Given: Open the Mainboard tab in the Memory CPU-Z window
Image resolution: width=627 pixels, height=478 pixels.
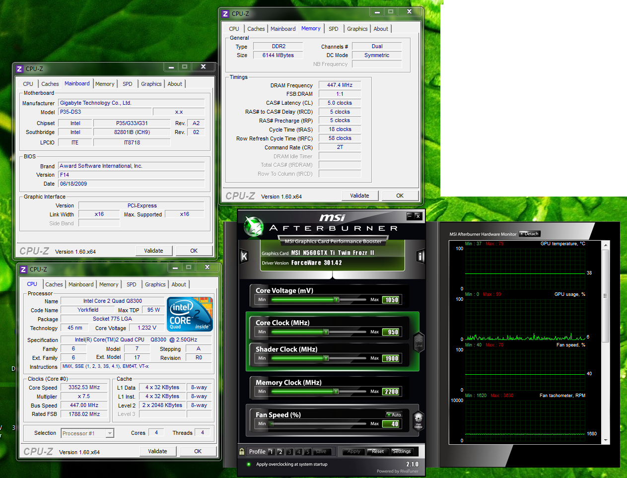Looking at the screenshot, I should 283,29.
